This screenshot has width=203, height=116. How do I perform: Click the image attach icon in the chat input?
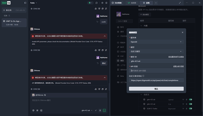coord(41,110)
